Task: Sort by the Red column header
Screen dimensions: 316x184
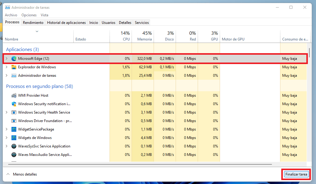Action: point(187,37)
